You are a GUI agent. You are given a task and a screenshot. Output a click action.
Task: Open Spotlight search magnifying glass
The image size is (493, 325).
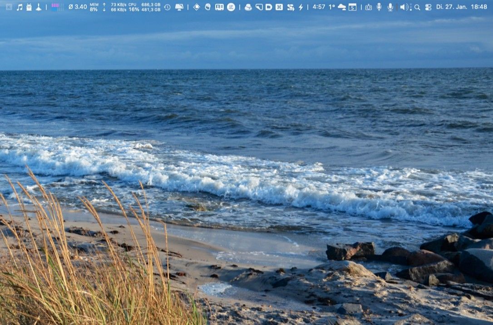[417, 7]
